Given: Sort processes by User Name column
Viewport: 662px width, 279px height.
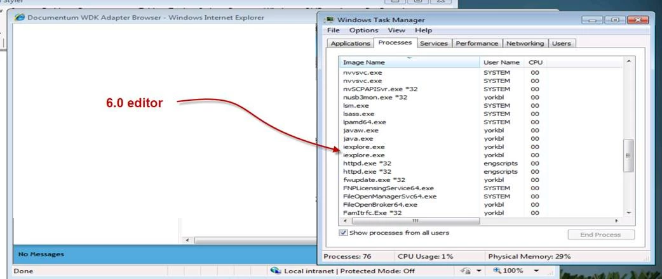Looking at the screenshot, I should [x=501, y=62].
